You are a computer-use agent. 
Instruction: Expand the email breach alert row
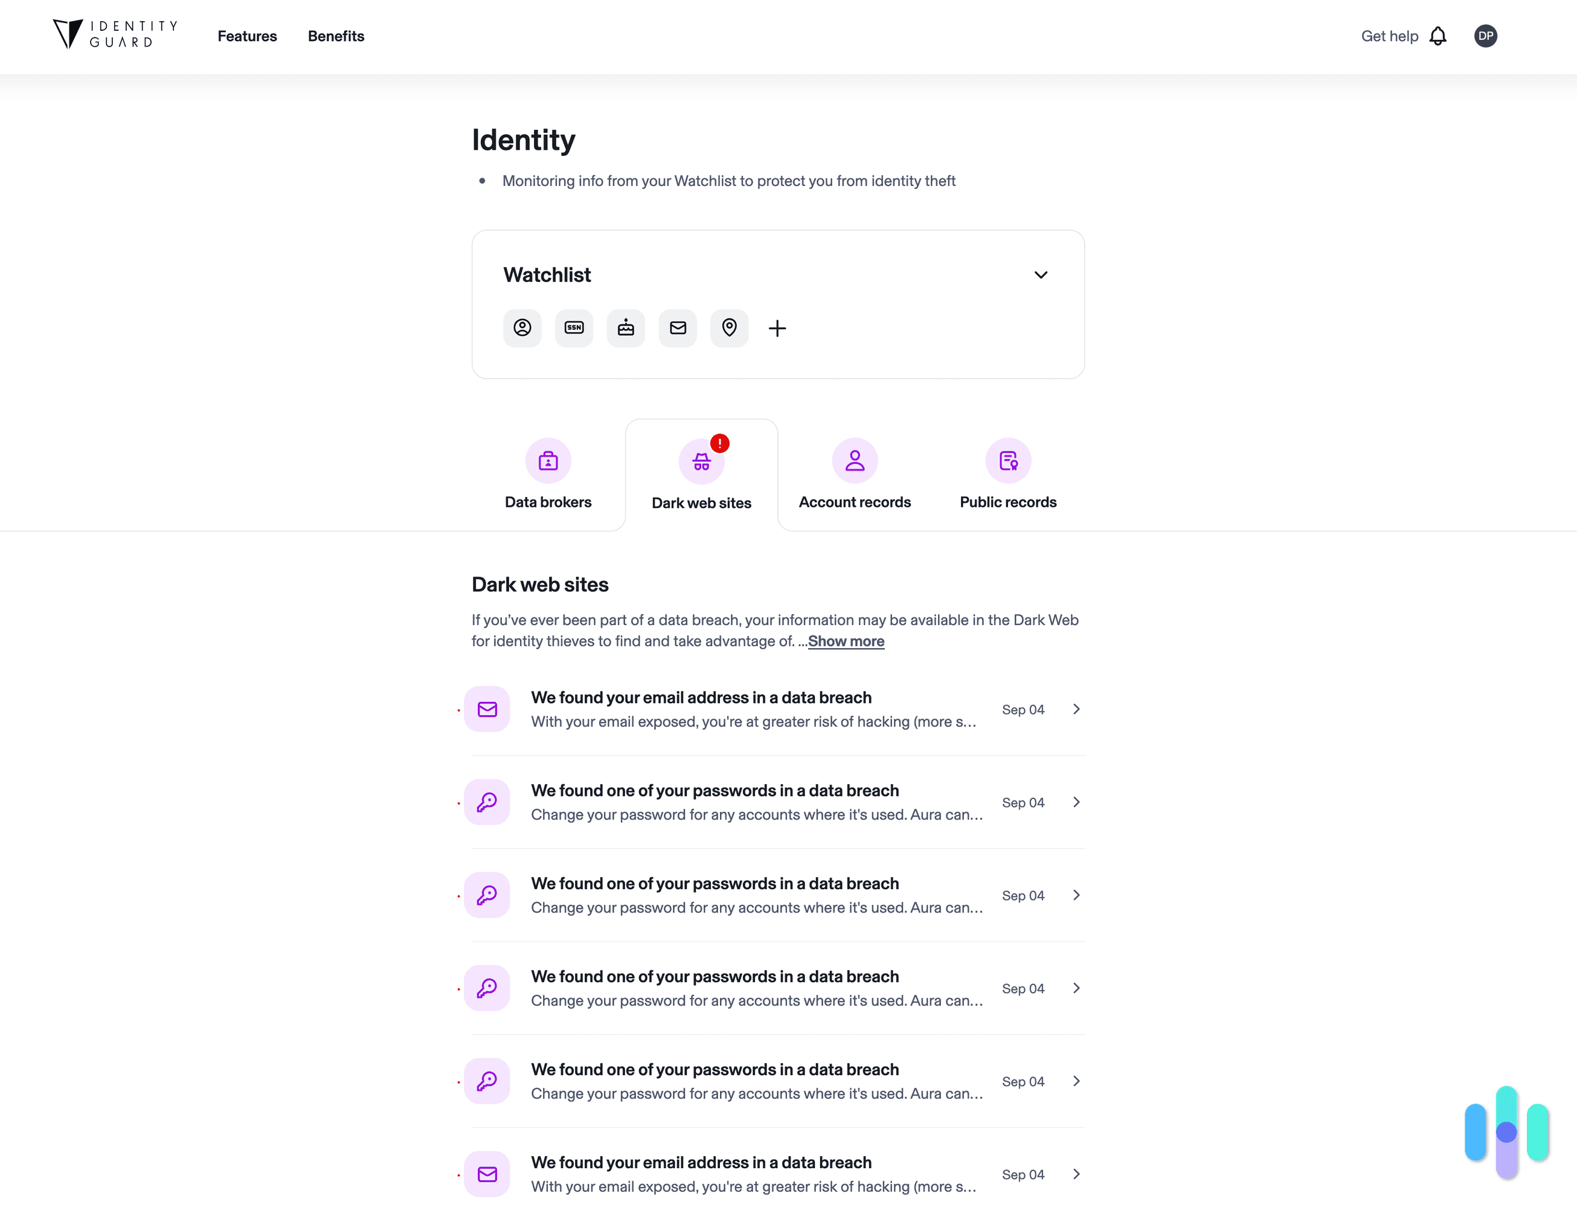click(1076, 708)
